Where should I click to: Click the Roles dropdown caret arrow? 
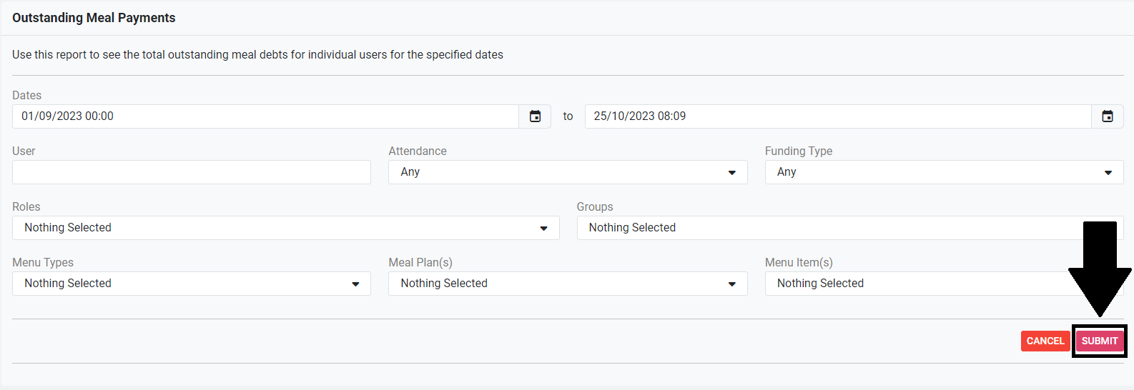coord(543,229)
